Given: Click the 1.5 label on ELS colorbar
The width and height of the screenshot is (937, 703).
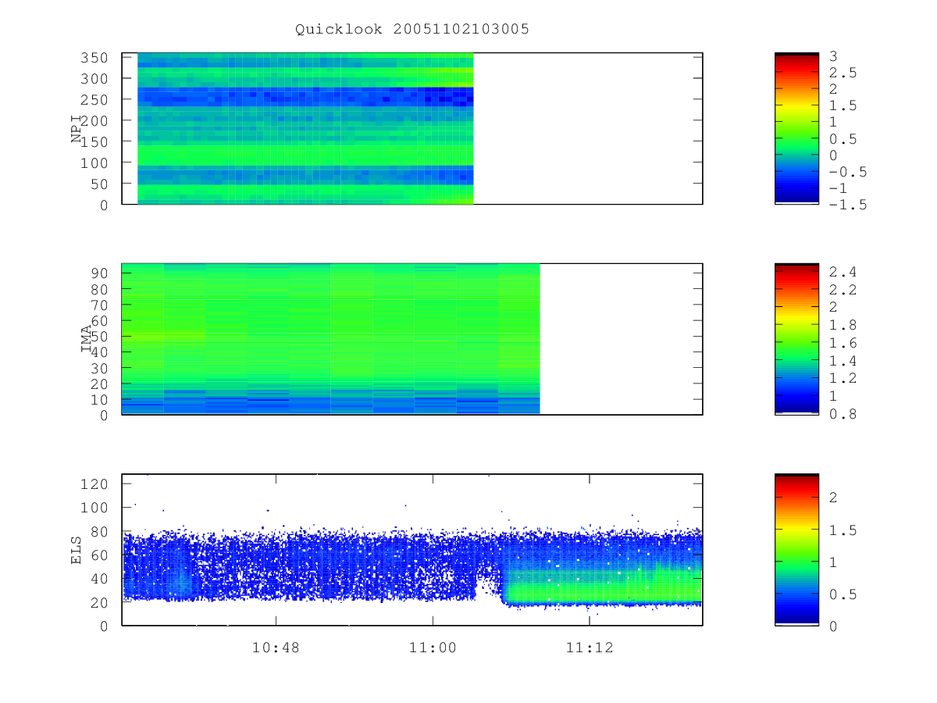Looking at the screenshot, I should click(843, 531).
